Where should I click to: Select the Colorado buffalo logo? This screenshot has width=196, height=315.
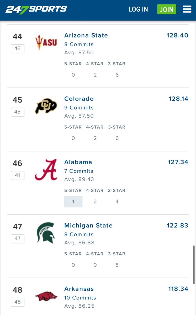tap(46, 106)
